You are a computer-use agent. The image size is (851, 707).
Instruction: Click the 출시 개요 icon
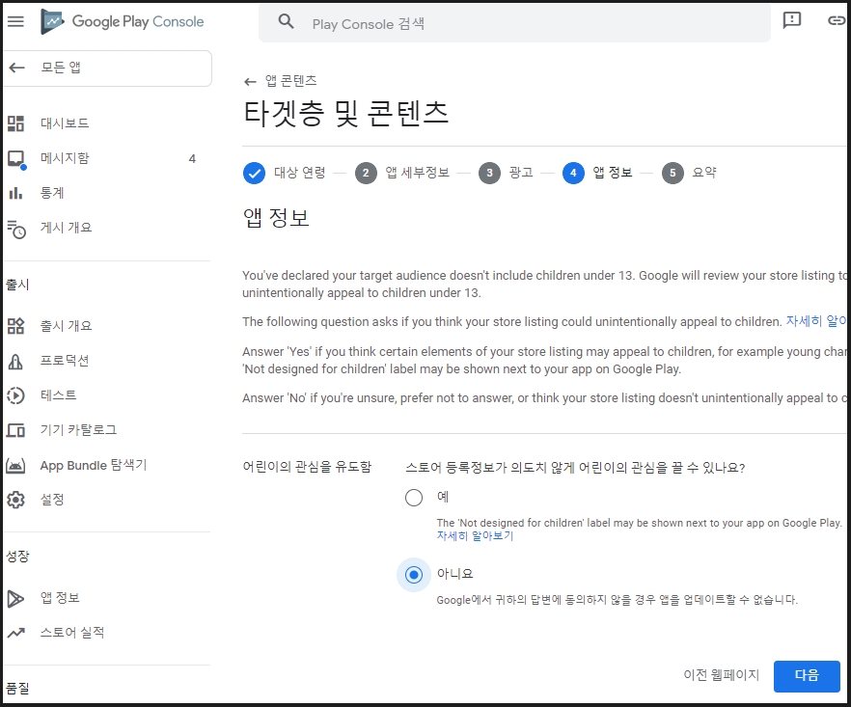click(15, 326)
